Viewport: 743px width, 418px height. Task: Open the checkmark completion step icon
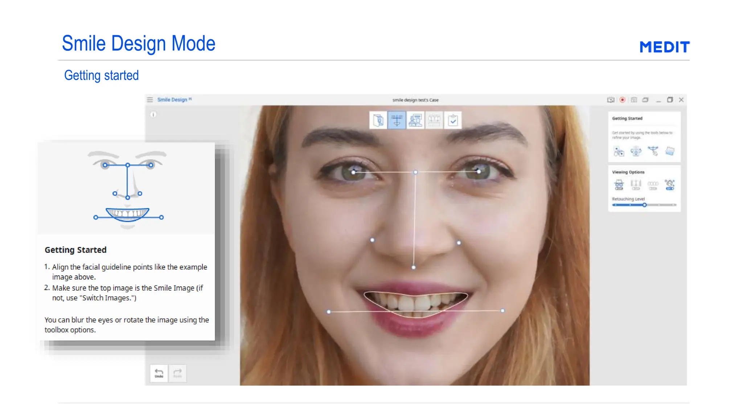[x=453, y=120]
